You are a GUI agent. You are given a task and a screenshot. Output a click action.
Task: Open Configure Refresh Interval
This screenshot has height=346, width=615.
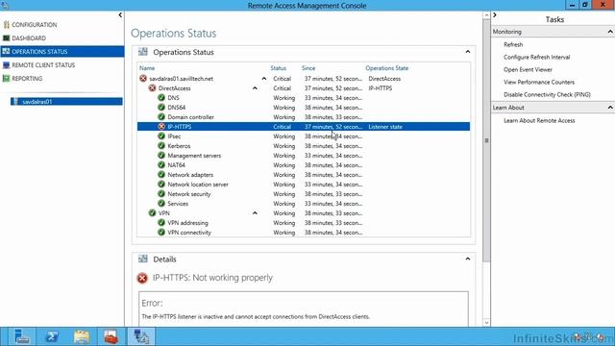536,58
